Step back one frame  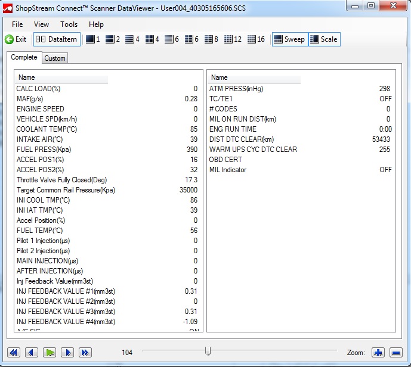pos(32,352)
